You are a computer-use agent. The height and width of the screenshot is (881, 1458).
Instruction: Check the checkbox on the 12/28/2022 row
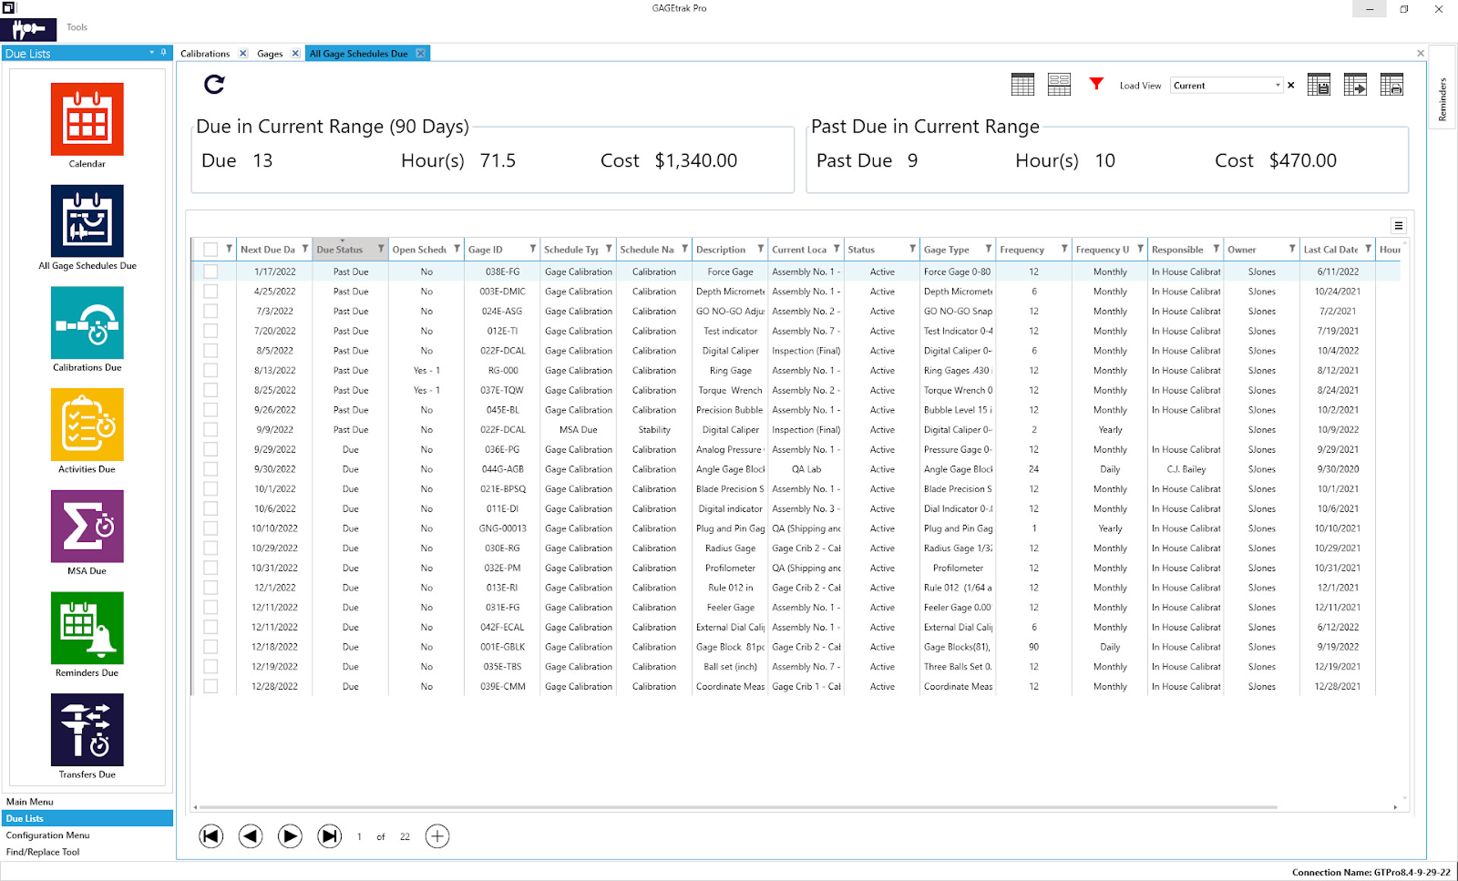pos(210,686)
